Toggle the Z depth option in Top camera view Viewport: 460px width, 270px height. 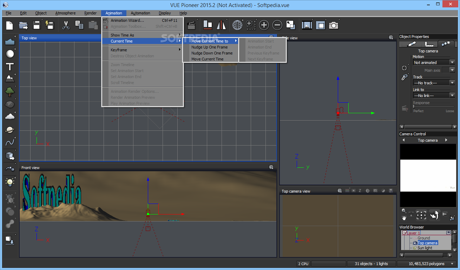coord(360,191)
